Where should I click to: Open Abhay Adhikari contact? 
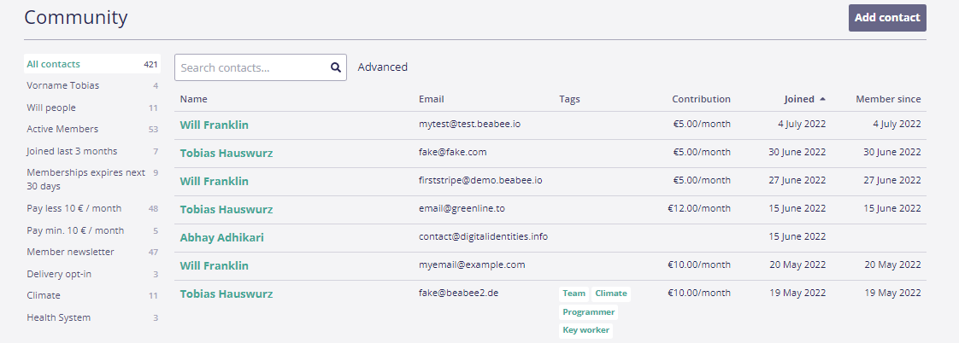221,238
